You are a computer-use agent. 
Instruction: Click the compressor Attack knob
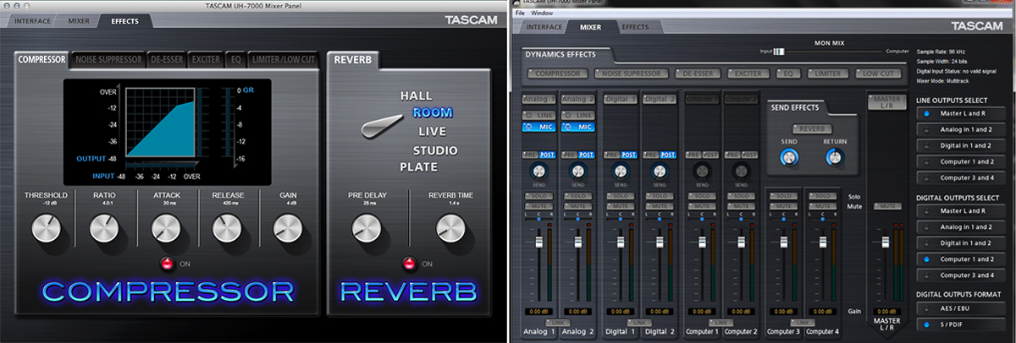(x=166, y=227)
